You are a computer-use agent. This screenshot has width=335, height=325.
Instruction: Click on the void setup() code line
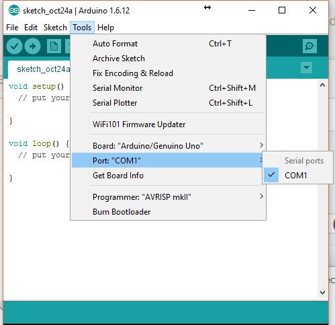(x=36, y=86)
